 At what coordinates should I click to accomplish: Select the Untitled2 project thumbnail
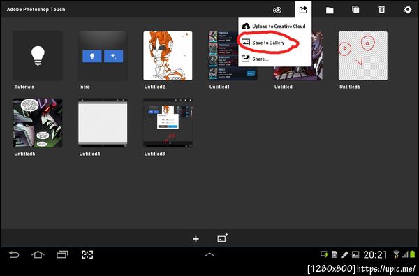tap(168, 56)
